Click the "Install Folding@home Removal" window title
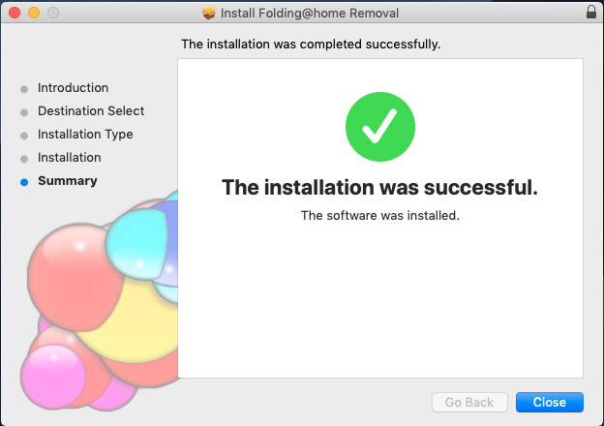Screen dimensions: 604x426 click(310, 14)
